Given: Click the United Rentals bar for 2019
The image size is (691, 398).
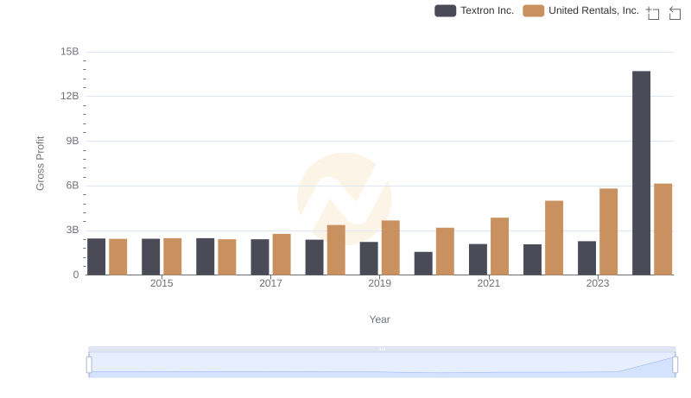Looking at the screenshot, I should 390,248.
